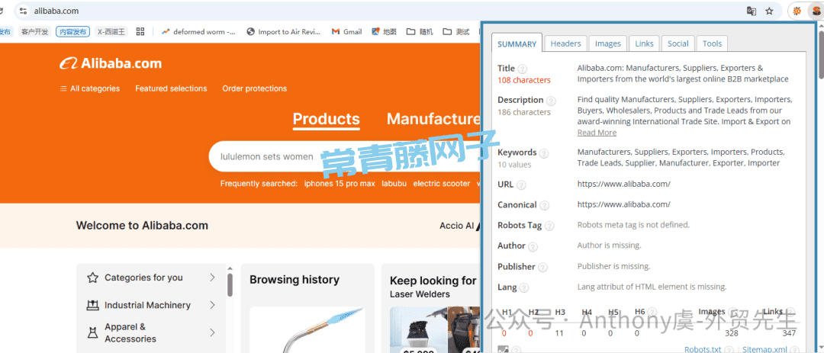The image size is (824, 353).
Task: Click the Apparel & Accessories category icon
Action: 93,332
